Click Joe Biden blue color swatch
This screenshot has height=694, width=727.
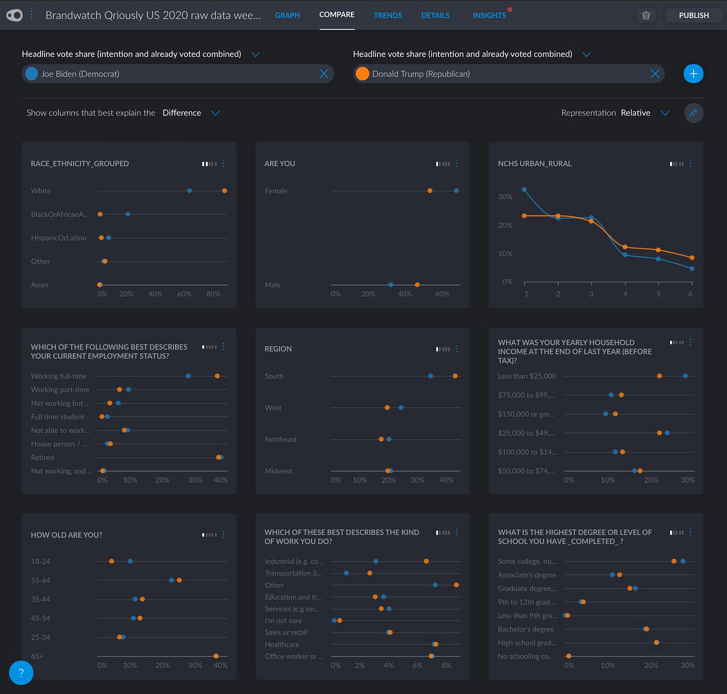point(31,74)
